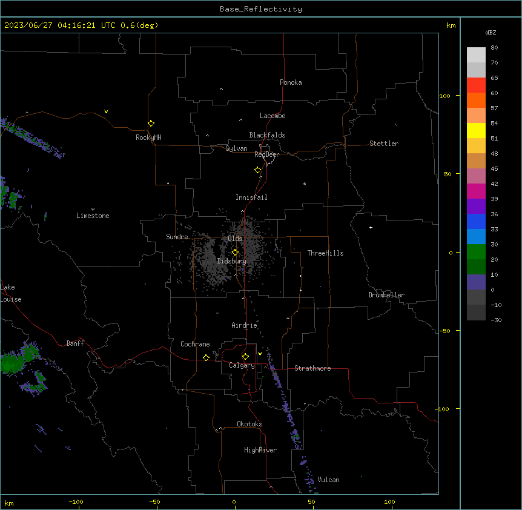Click the yellow diamond marker below Cochrane

pyautogui.click(x=206, y=357)
